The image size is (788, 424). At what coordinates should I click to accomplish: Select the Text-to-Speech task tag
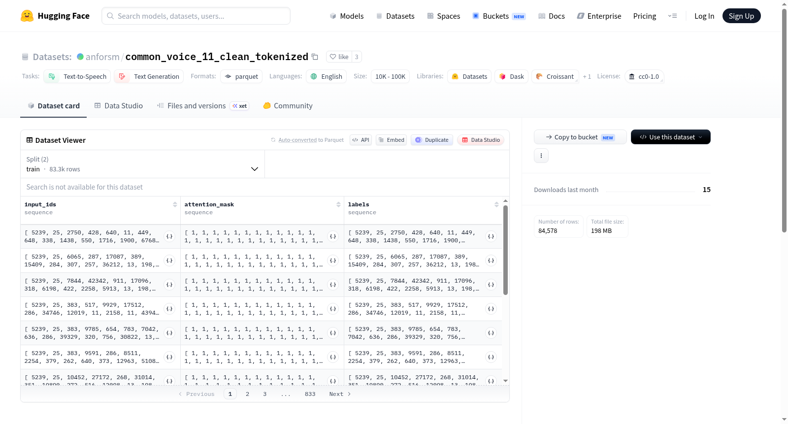click(x=77, y=76)
